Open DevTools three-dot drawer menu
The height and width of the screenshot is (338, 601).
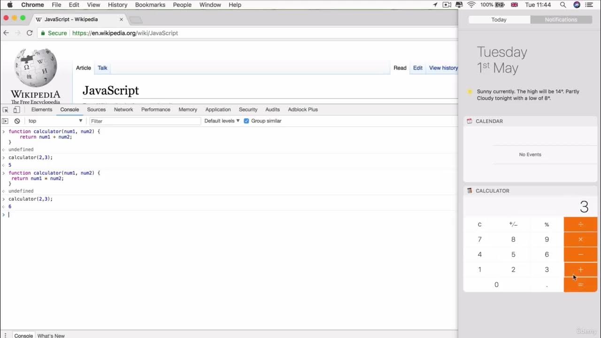[6, 335]
